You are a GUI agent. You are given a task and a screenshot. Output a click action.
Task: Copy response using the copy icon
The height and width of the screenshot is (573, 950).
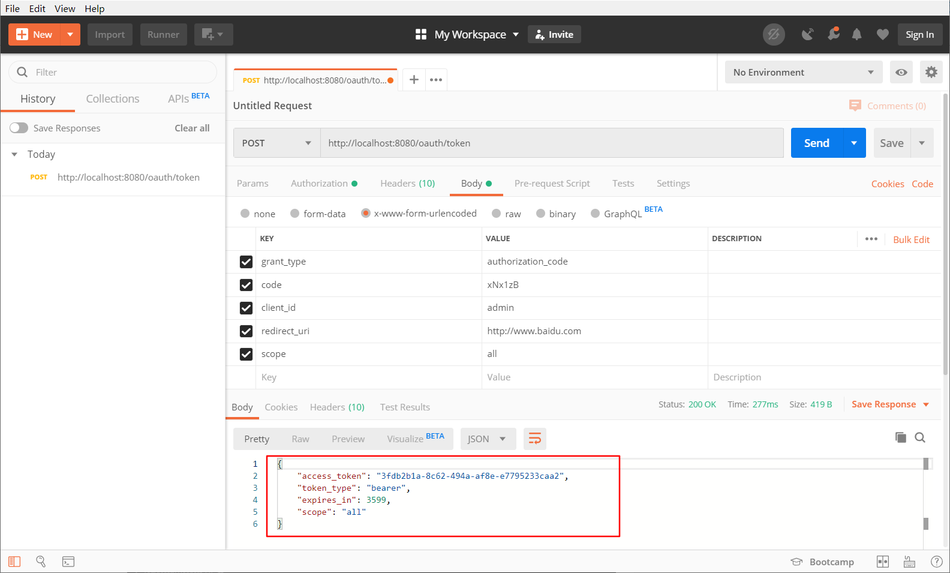900,437
